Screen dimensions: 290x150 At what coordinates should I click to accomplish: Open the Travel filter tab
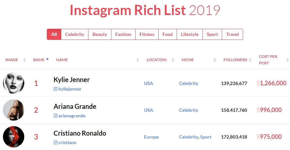click(232, 34)
